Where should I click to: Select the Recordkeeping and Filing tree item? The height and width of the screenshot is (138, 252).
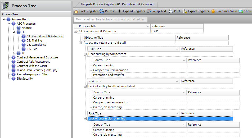click(33, 74)
